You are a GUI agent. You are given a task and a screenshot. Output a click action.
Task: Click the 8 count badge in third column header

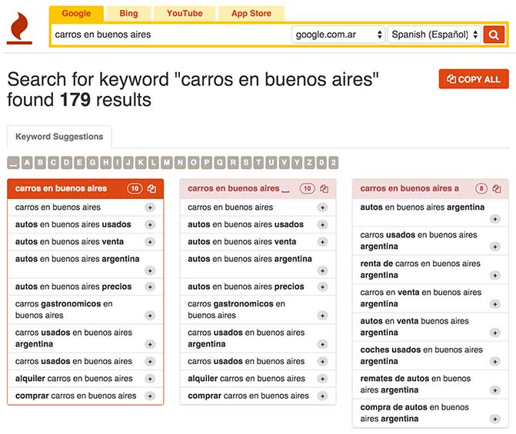click(x=481, y=189)
